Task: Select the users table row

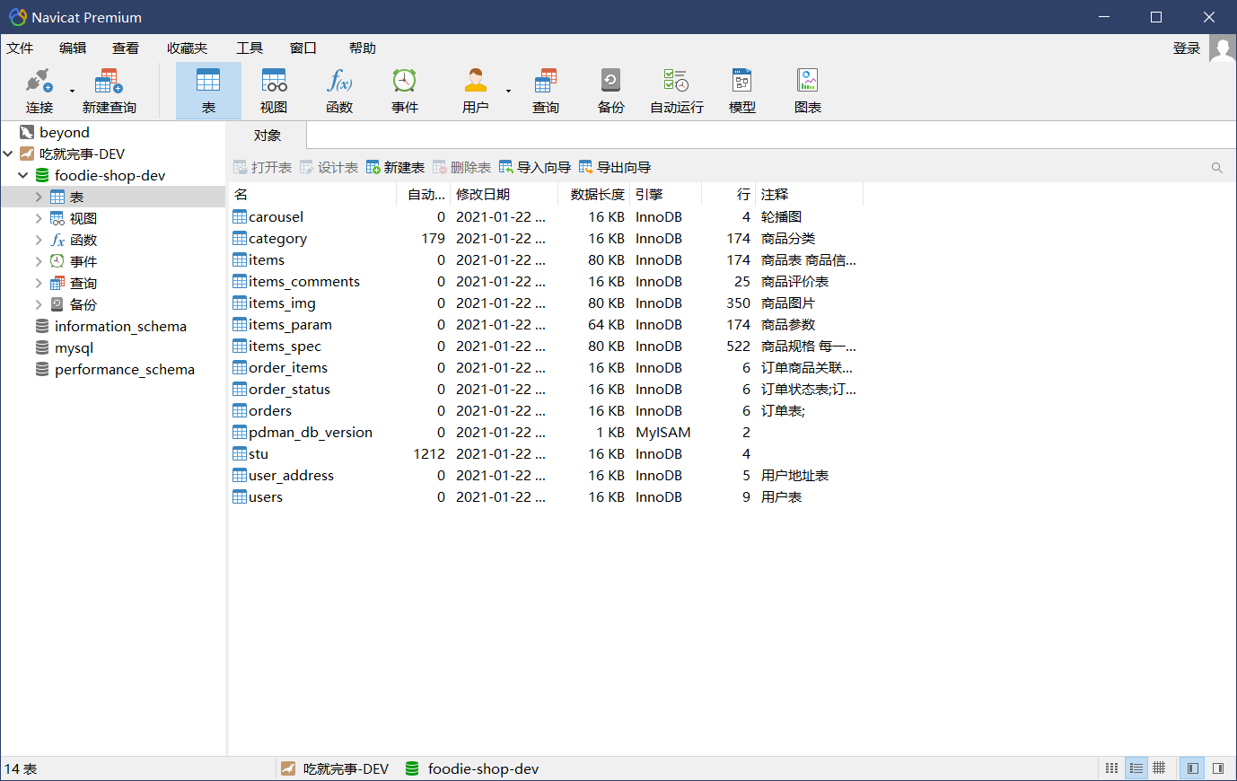Action: tap(546, 496)
